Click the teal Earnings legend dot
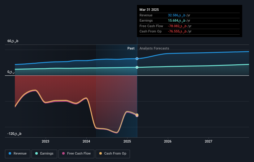 click(37, 153)
